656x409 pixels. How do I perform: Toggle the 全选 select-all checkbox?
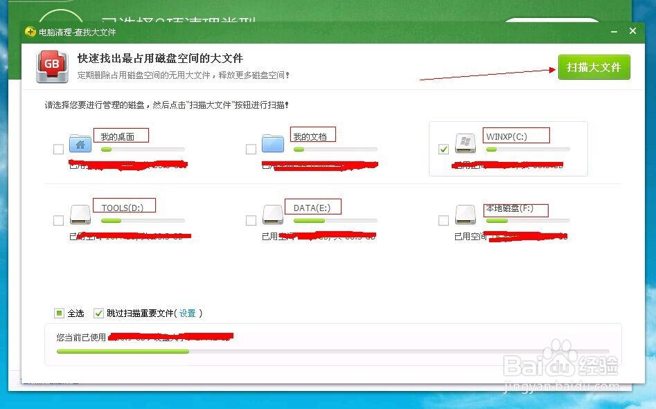pyautogui.click(x=59, y=313)
